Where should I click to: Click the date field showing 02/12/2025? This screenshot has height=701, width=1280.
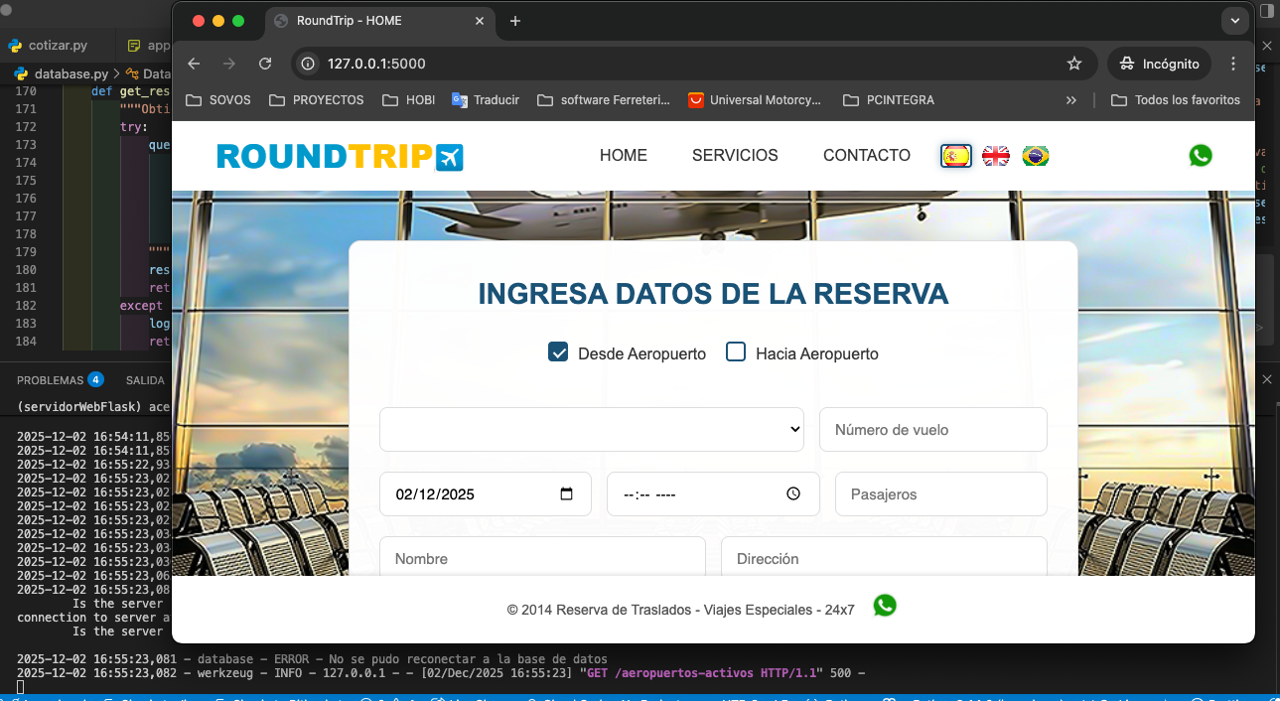[486, 493]
